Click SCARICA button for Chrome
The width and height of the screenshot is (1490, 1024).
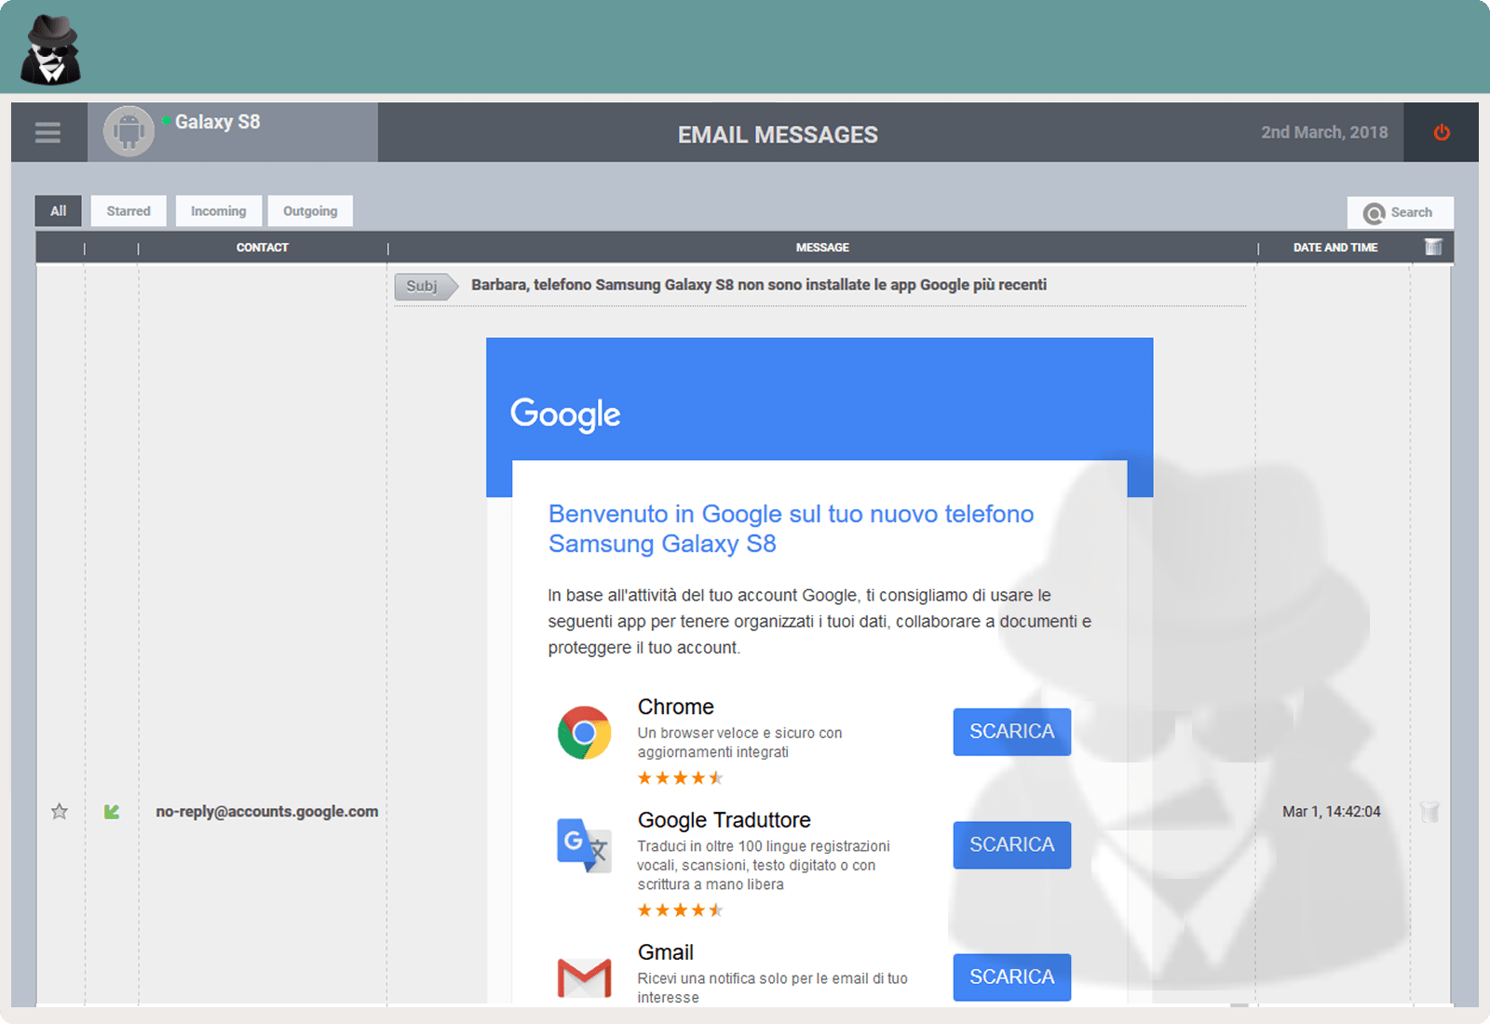click(1011, 732)
